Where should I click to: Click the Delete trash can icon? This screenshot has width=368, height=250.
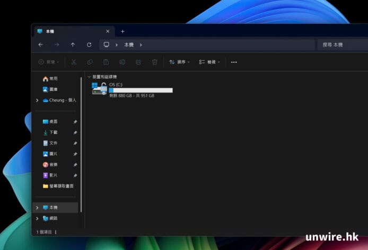[154, 62]
